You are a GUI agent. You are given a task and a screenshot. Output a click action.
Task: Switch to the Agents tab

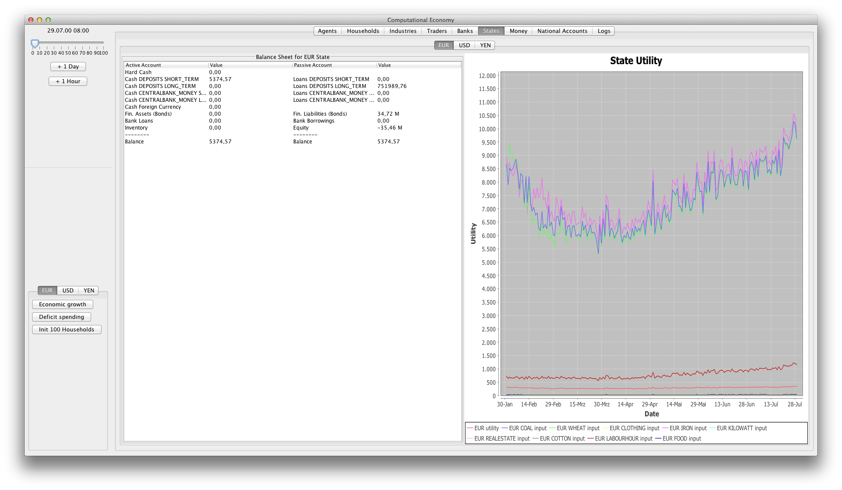pos(327,31)
